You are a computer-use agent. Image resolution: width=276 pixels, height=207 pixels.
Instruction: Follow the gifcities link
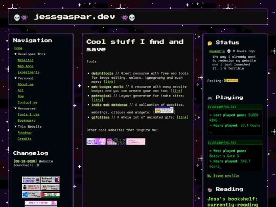[182, 117]
